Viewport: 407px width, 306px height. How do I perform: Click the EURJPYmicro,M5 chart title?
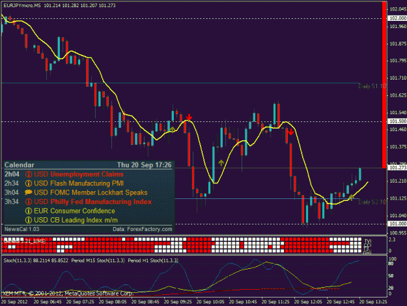click(x=22, y=5)
